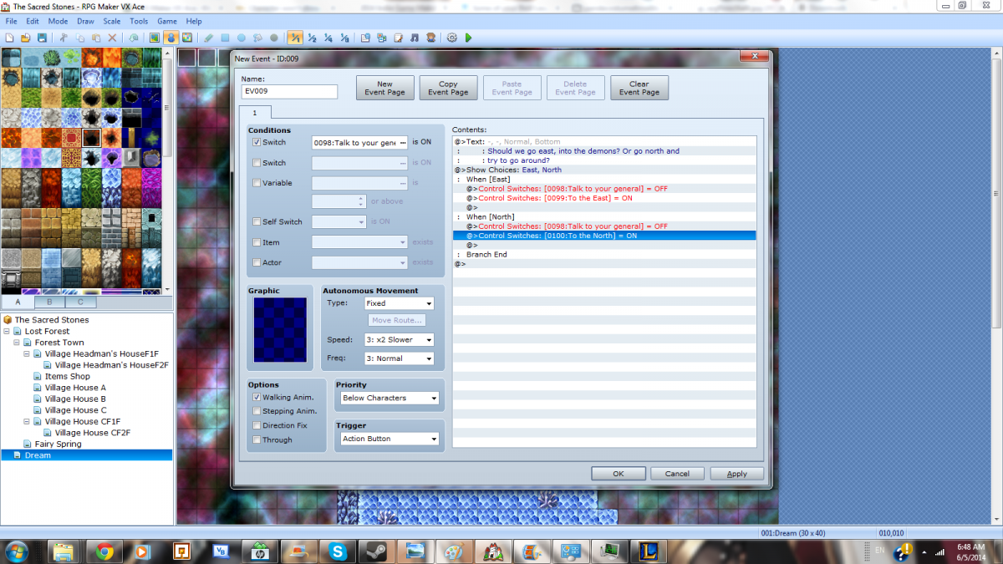
Task: Open the Tools menu
Action: [139, 21]
